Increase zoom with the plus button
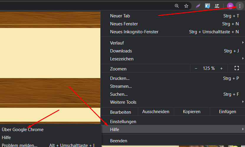 (x=221, y=68)
